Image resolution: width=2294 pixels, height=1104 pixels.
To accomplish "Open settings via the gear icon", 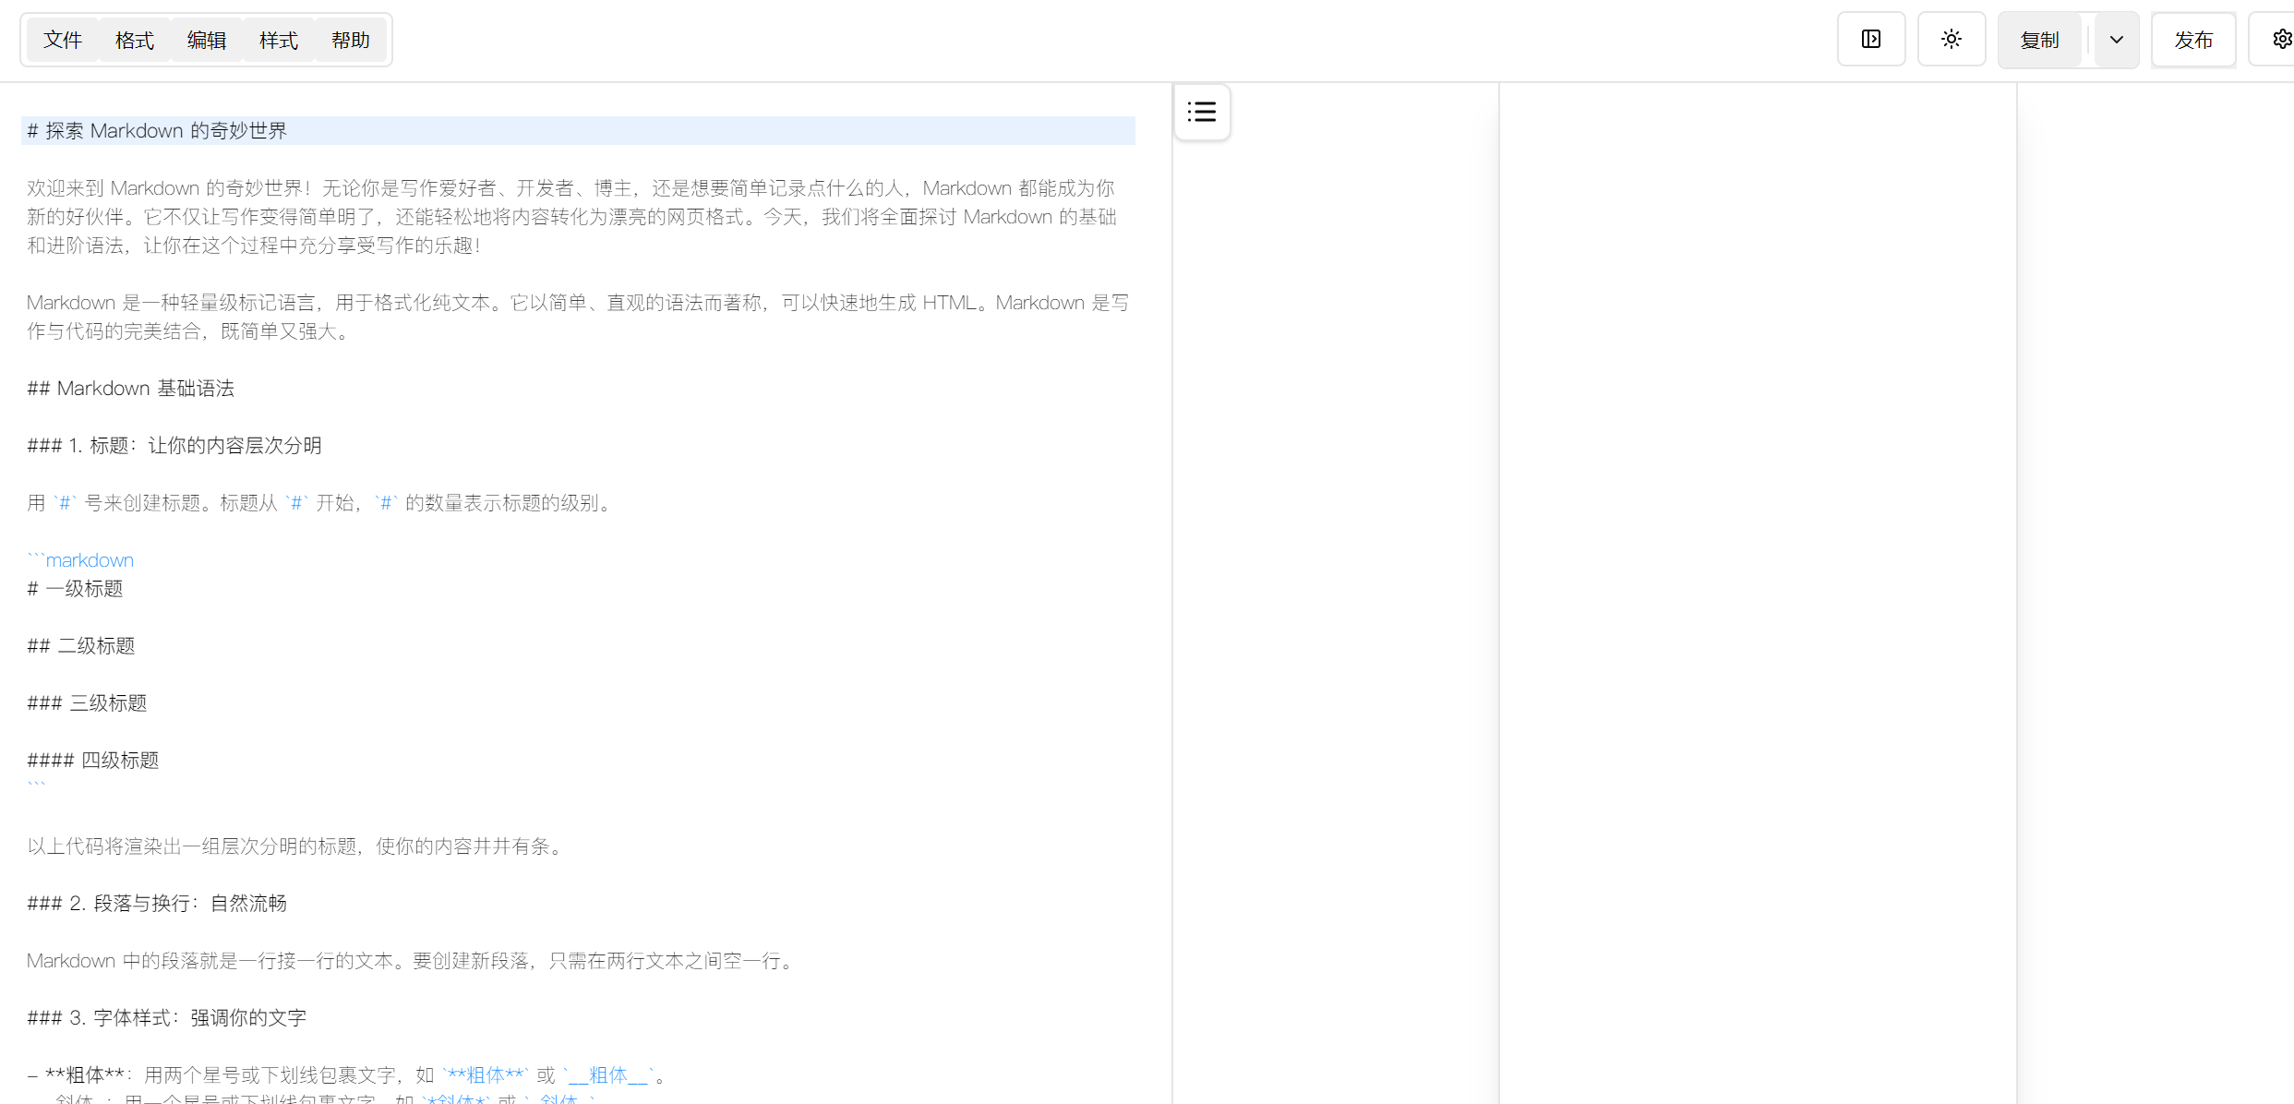I will pos(2280,39).
